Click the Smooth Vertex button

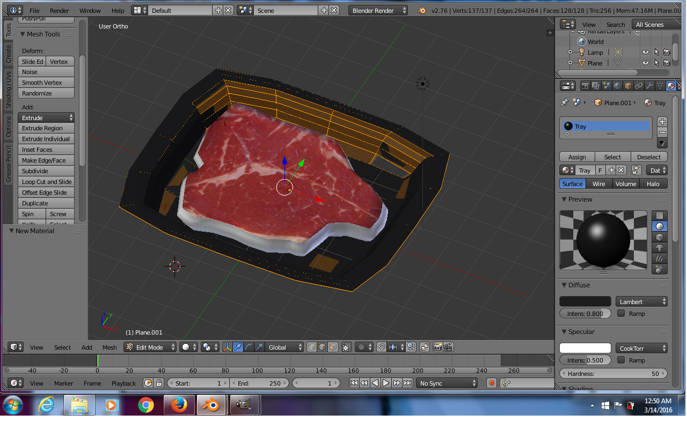tap(46, 83)
